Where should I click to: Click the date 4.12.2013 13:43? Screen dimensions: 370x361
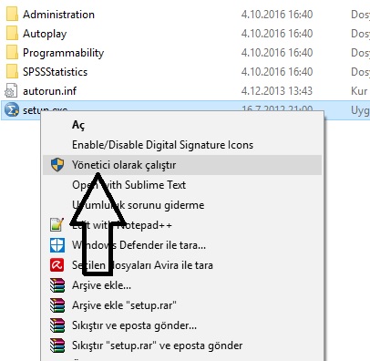(277, 91)
